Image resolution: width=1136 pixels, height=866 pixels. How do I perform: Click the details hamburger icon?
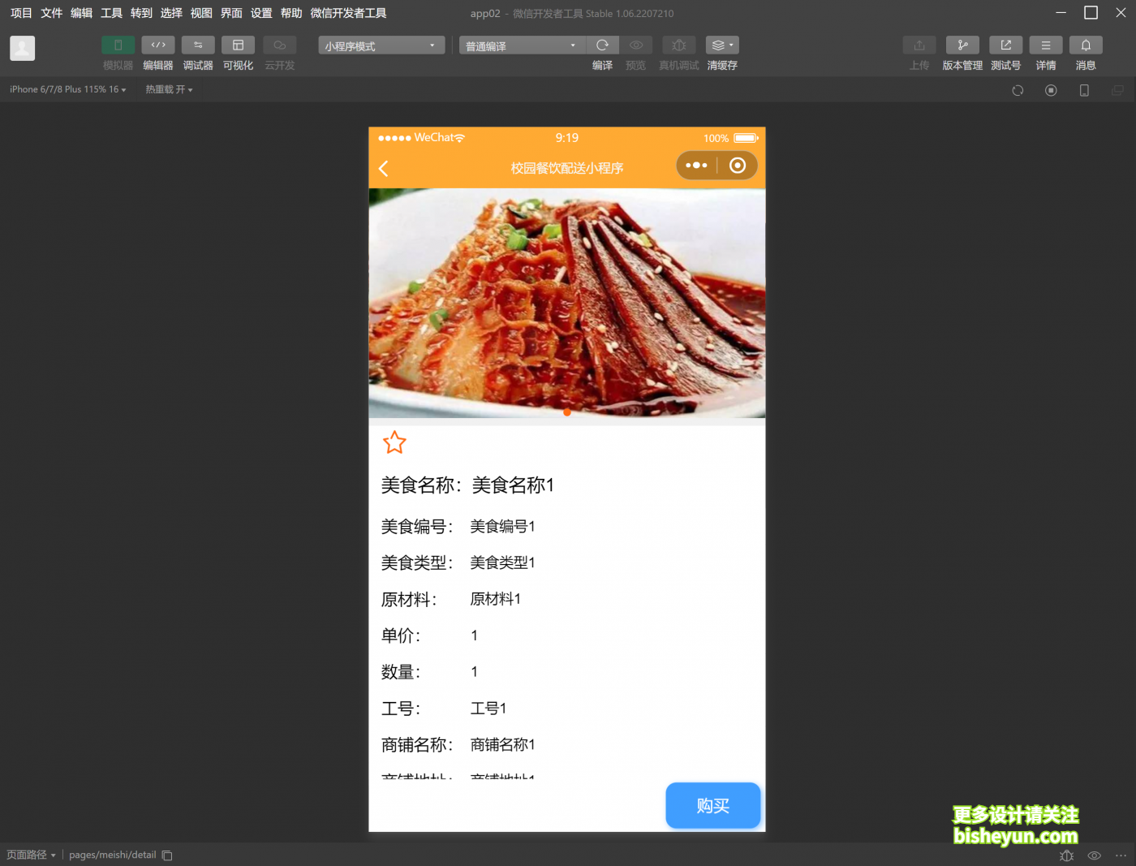pyautogui.click(x=1046, y=45)
